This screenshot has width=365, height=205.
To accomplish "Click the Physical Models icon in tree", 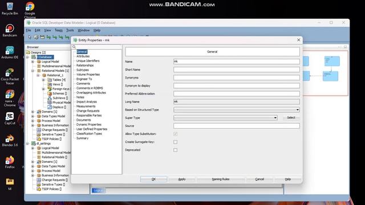I will click(50, 102).
